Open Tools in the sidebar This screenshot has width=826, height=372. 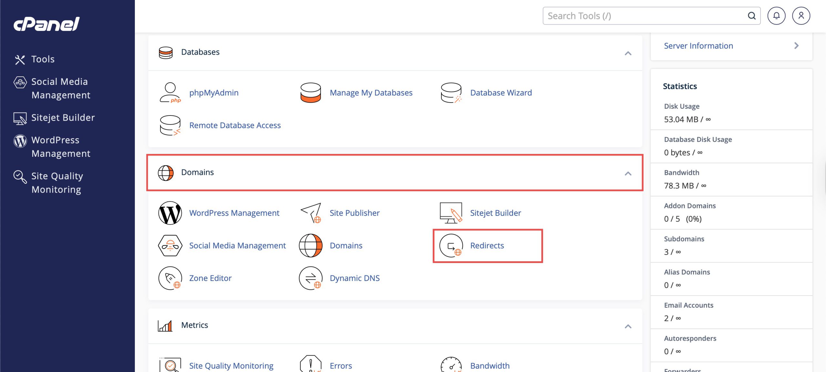point(35,59)
